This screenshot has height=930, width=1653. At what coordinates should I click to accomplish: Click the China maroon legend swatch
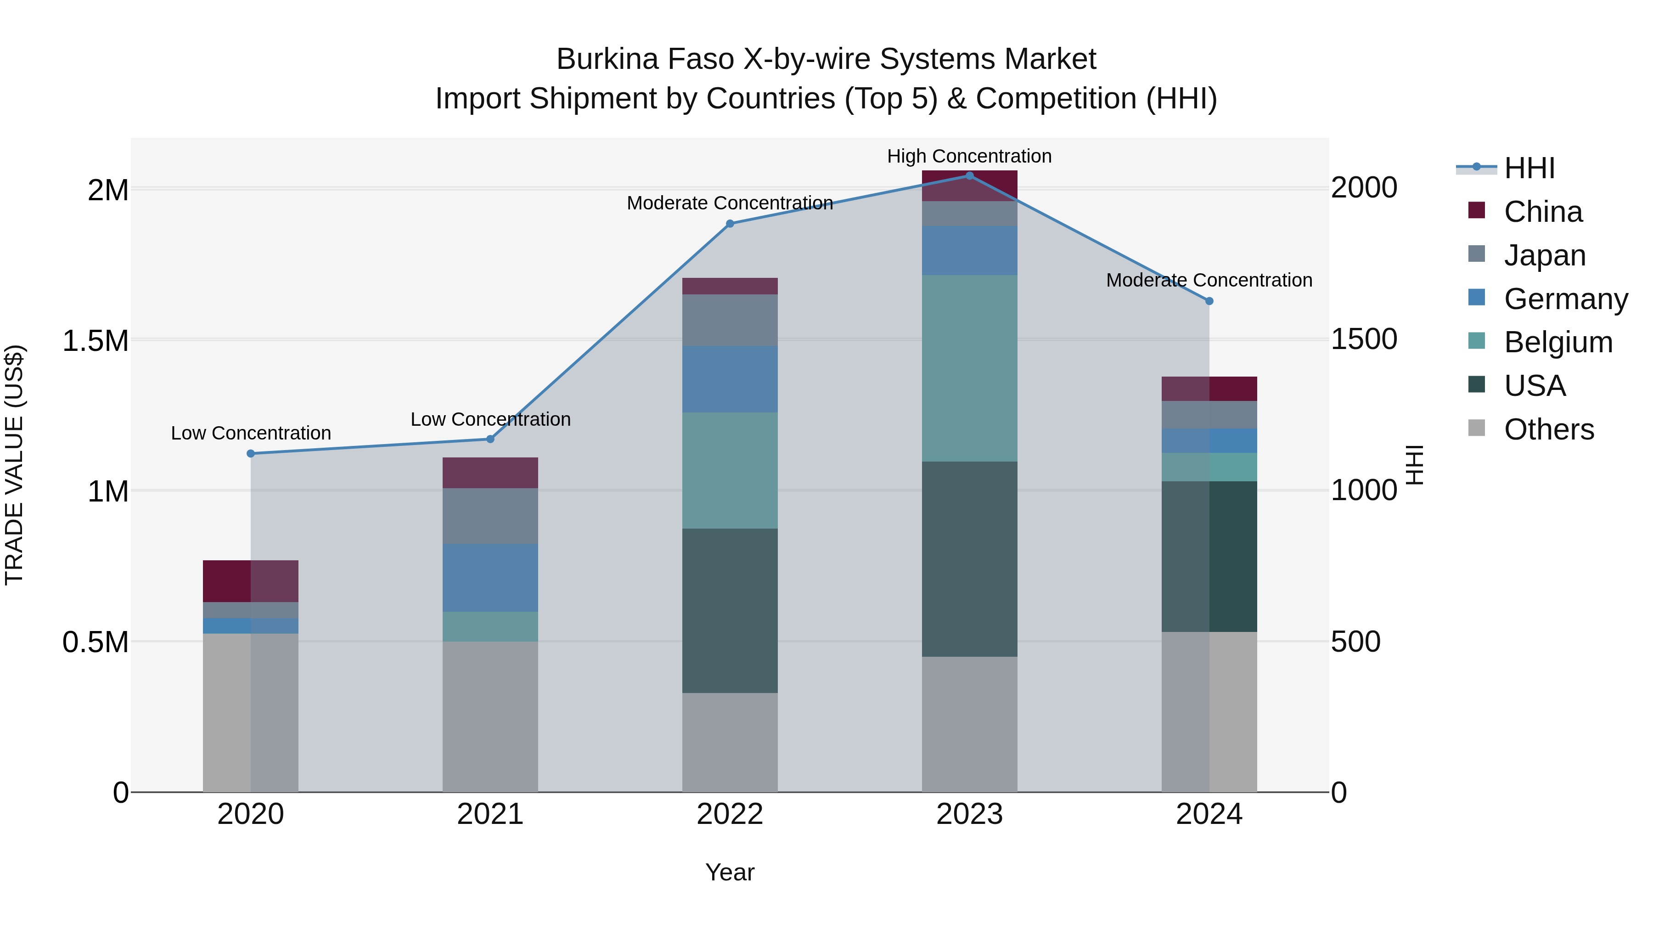[1477, 210]
